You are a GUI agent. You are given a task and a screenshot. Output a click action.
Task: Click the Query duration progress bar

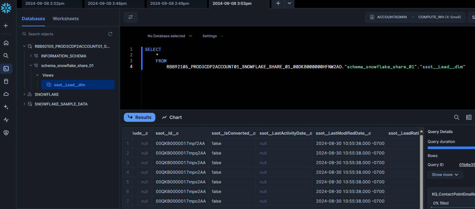[451, 148]
